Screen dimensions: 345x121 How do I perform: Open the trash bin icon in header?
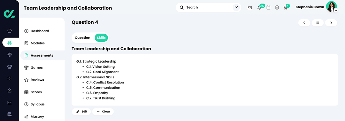tap(277, 8)
